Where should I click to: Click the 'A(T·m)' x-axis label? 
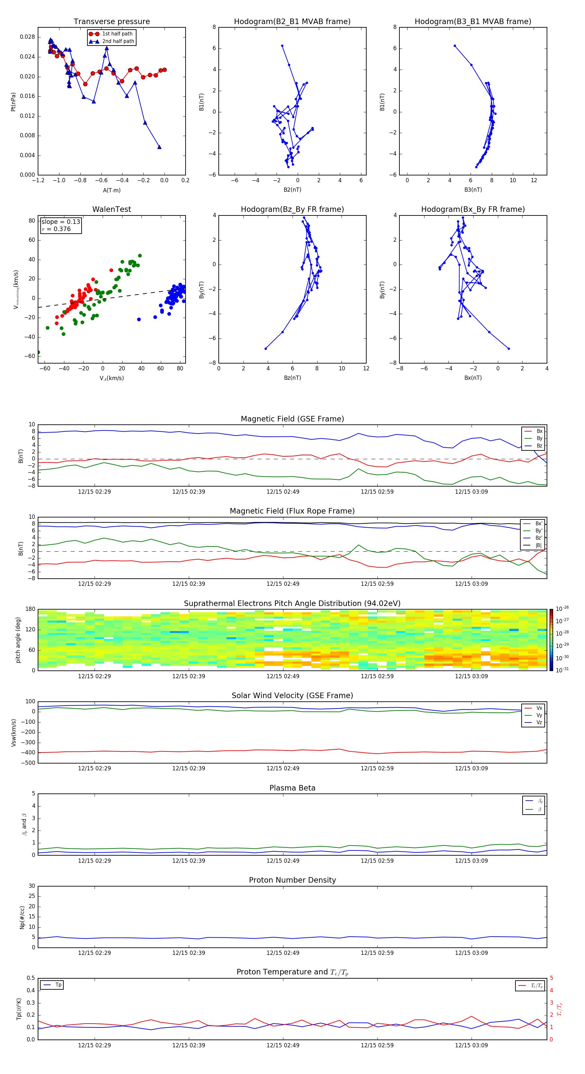tap(111, 190)
